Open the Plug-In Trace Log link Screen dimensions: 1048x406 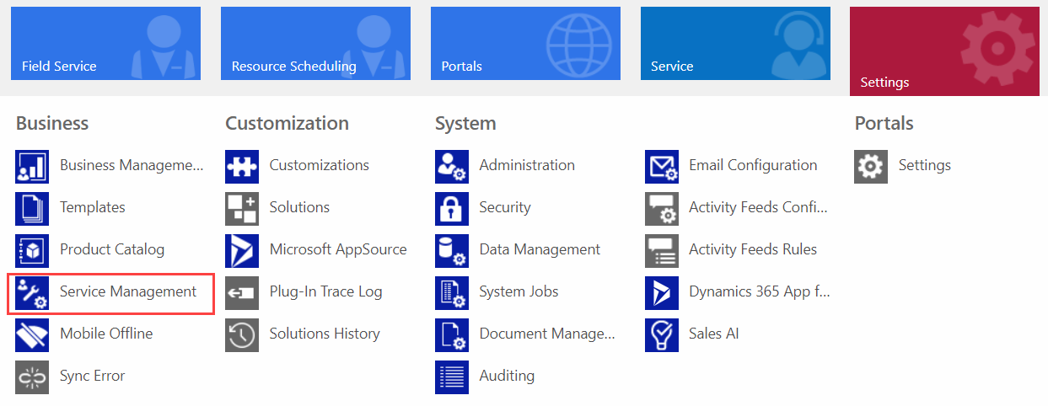[325, 291]
